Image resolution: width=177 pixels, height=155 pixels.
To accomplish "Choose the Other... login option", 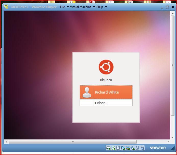I will [106, 103].
